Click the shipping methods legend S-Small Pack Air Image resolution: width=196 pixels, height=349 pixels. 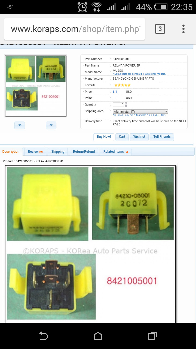point(139,115)
